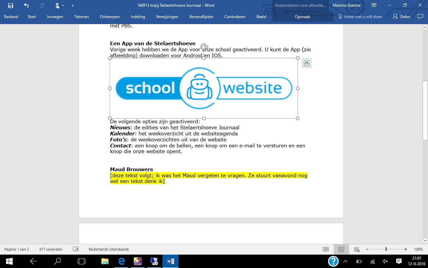Click the battery tray icon

[359, 261]
